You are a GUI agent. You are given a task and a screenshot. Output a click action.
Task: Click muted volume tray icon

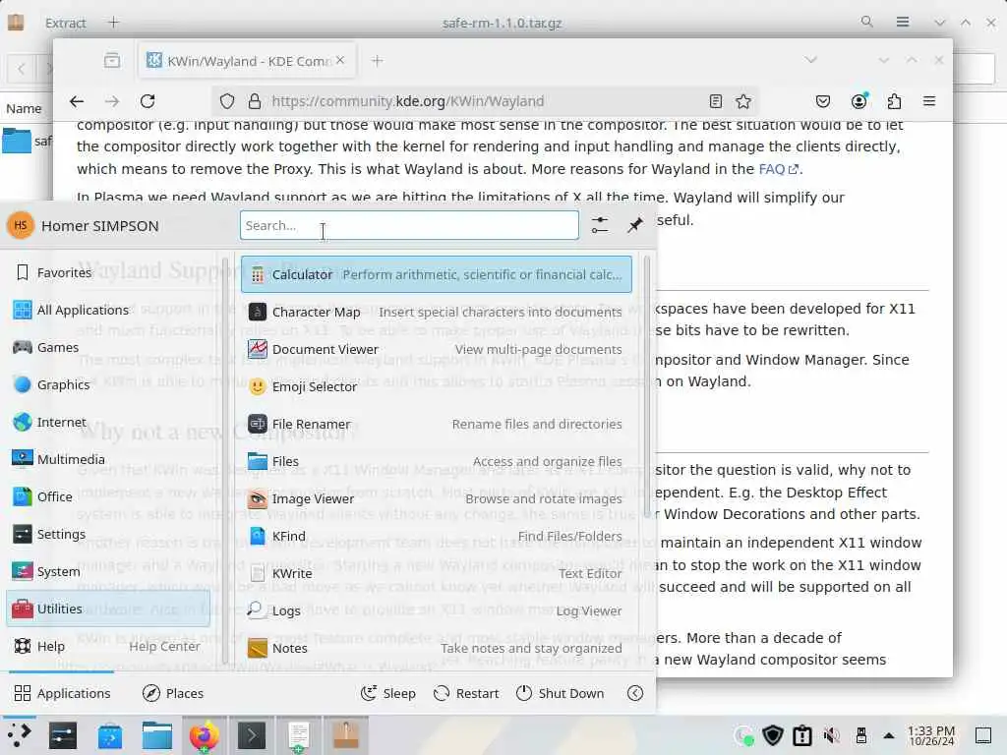(832, 735)
